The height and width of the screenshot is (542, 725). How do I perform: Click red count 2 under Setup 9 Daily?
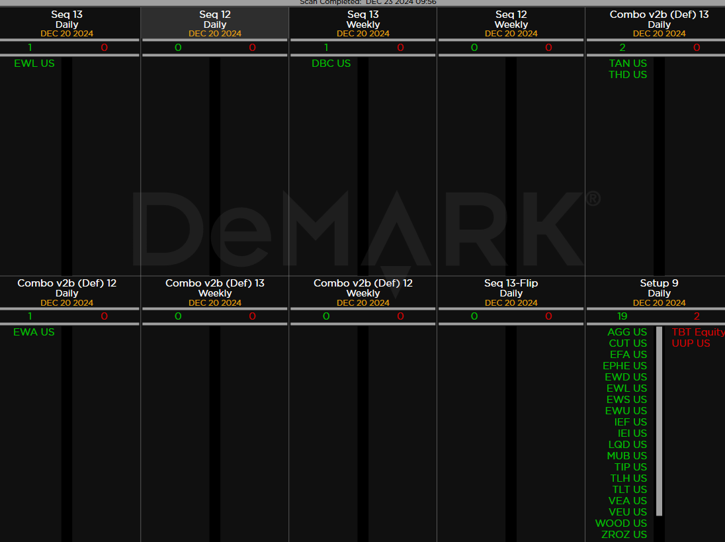pyautogui.click(x=697, y=316)
